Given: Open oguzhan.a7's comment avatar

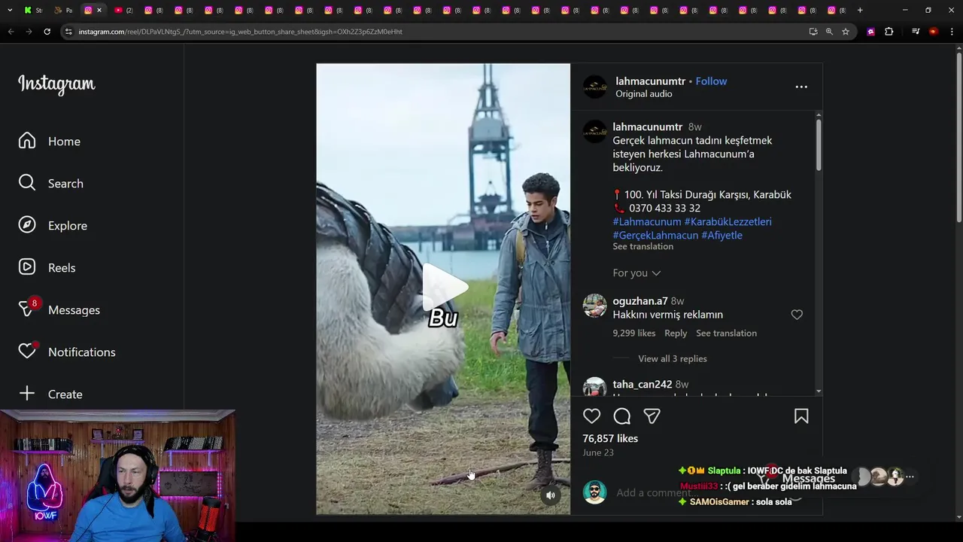Looking at the screenshot, I should [594, 306].
